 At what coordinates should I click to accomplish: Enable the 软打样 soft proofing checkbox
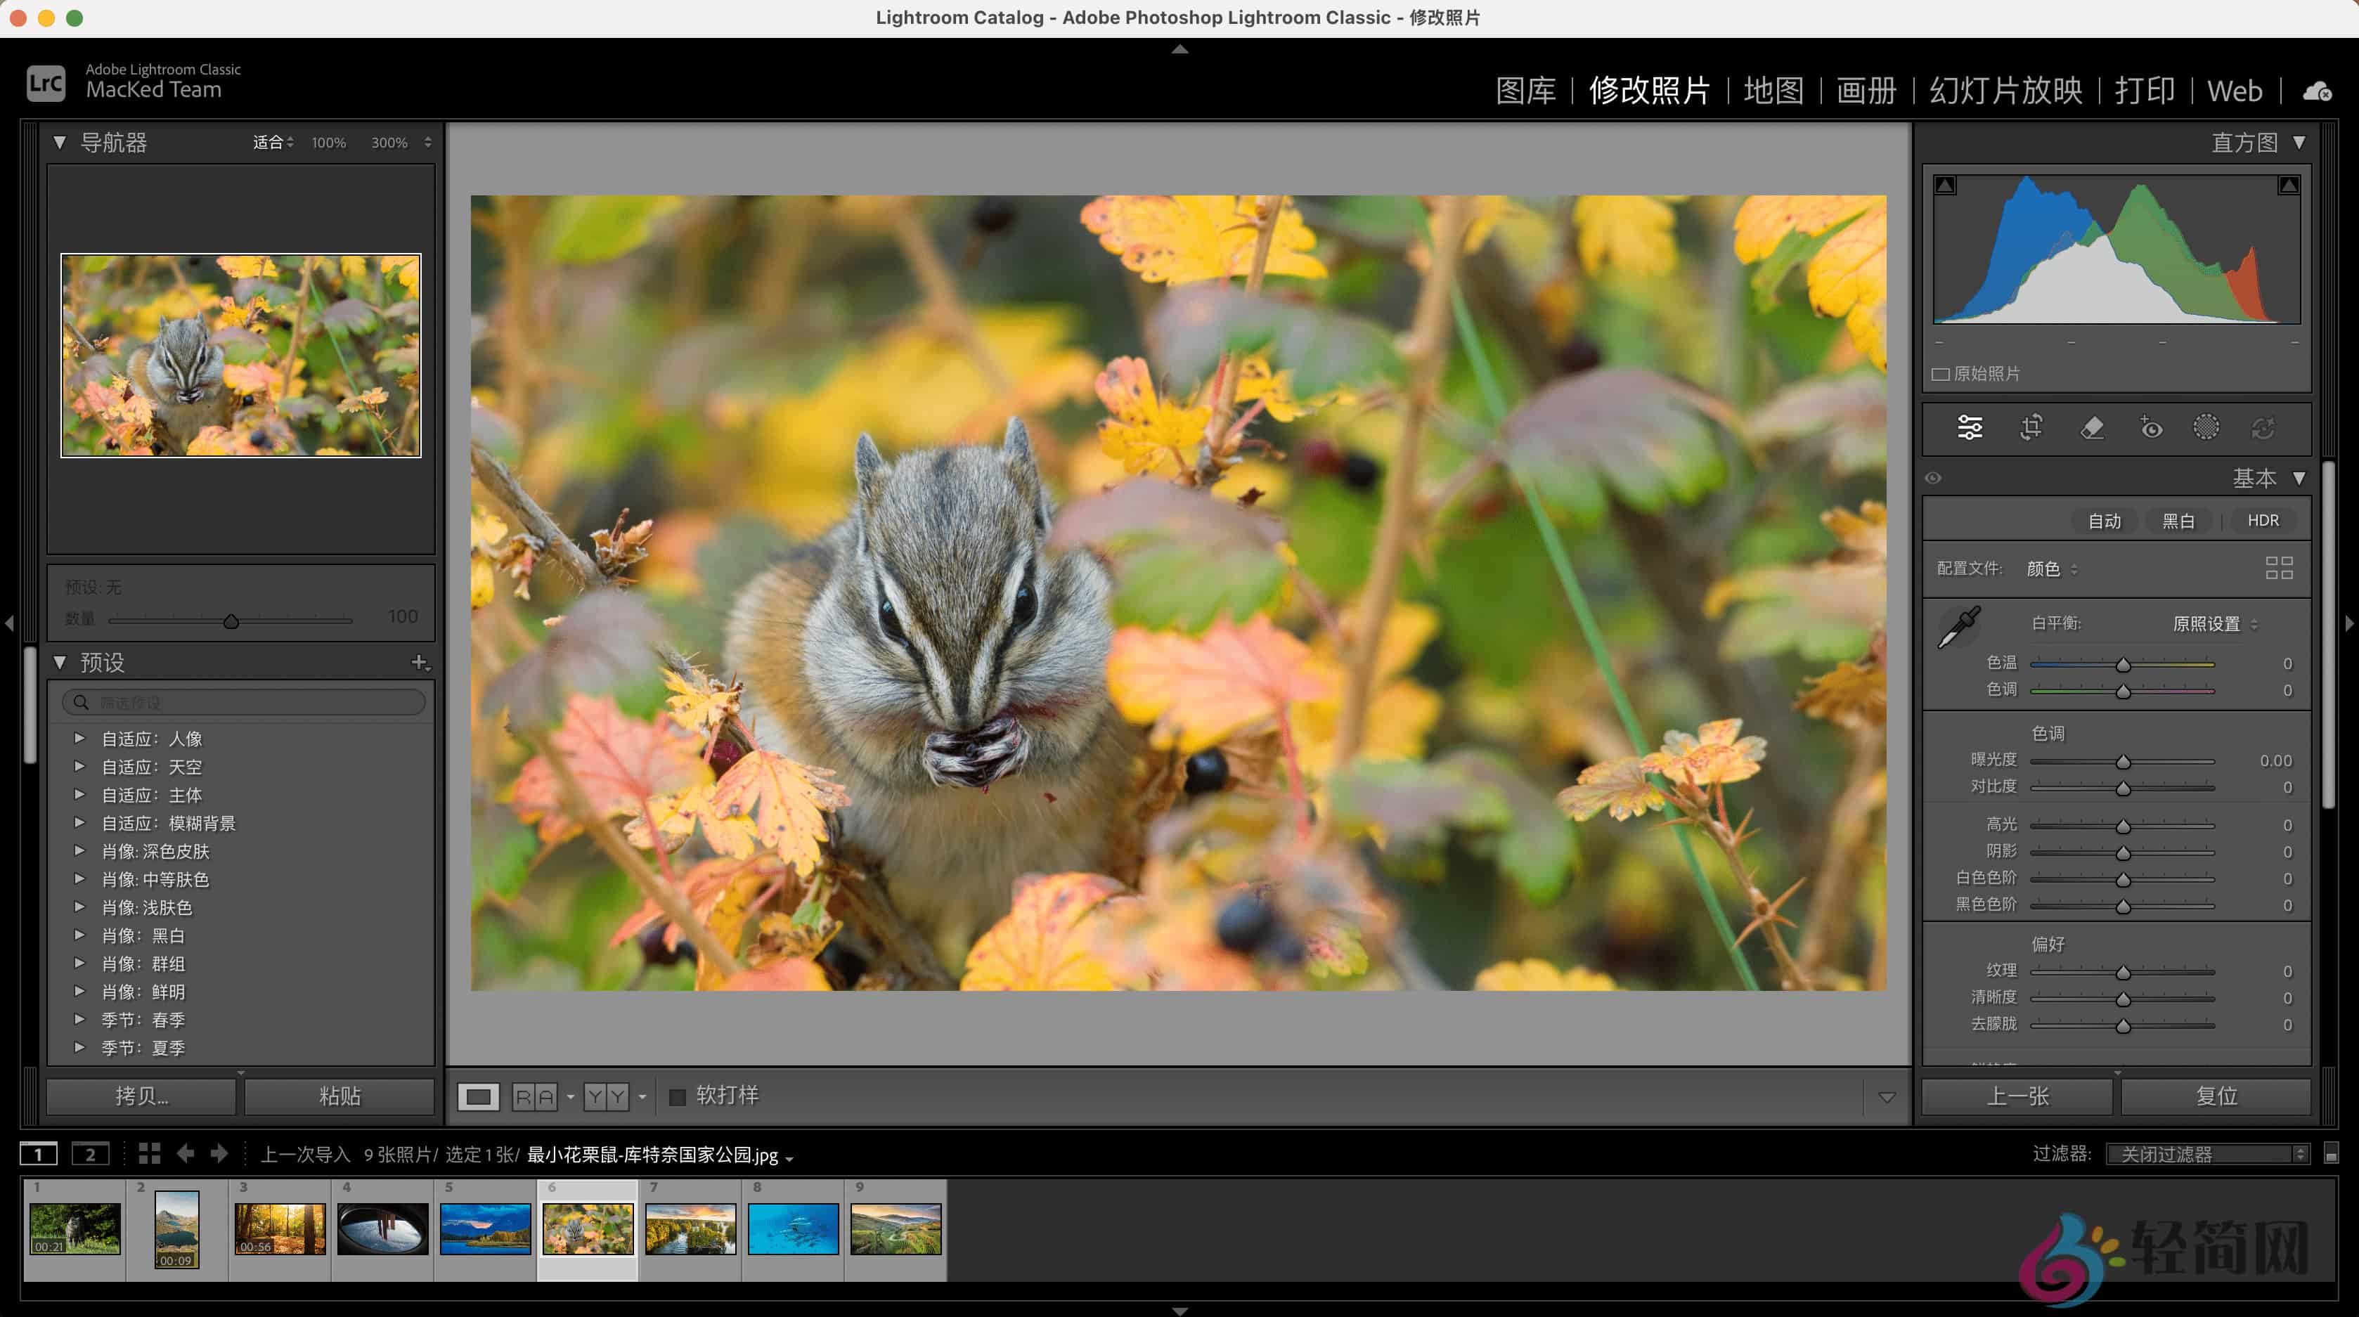pyautogui.click(x=677, y=1096)
